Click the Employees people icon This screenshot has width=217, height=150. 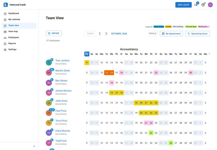pyautogui.click(x=5, y=38)
